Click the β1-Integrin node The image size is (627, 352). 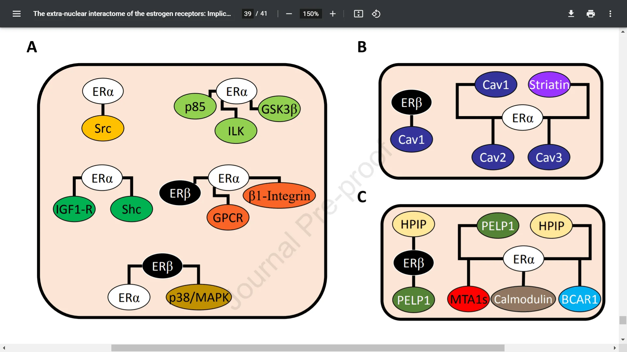tap(279, 196)
